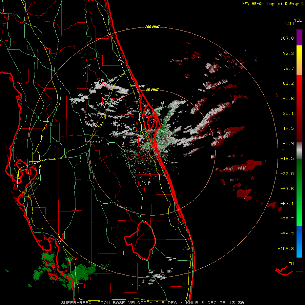Image resolution: width=305 pixels, height=305 pixels.
Task: Select the -109.8 scale value
Action: [286, 249]
